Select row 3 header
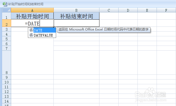 (7, 29)
